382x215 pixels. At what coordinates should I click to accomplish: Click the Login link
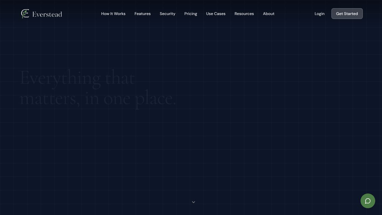click(x=320, y=14)
